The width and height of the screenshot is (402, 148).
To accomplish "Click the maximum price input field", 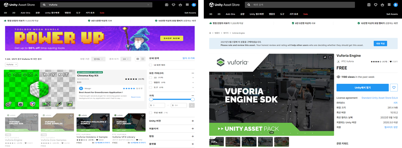I will [179, 105].
